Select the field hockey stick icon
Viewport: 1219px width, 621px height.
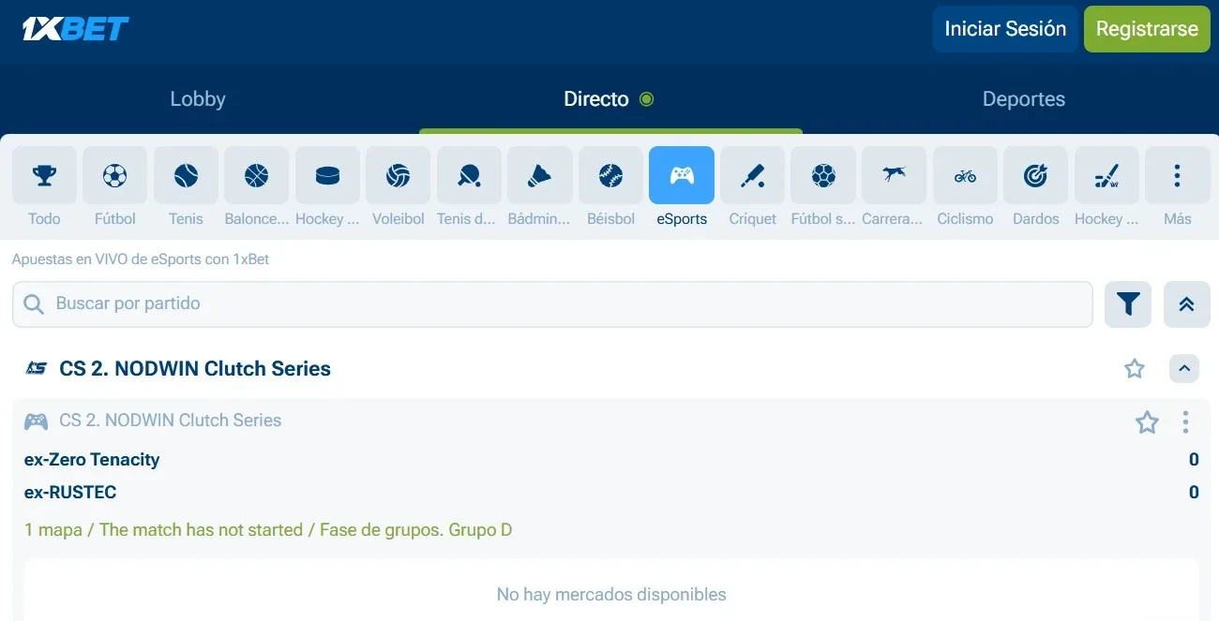click(x=1106, y=175)
